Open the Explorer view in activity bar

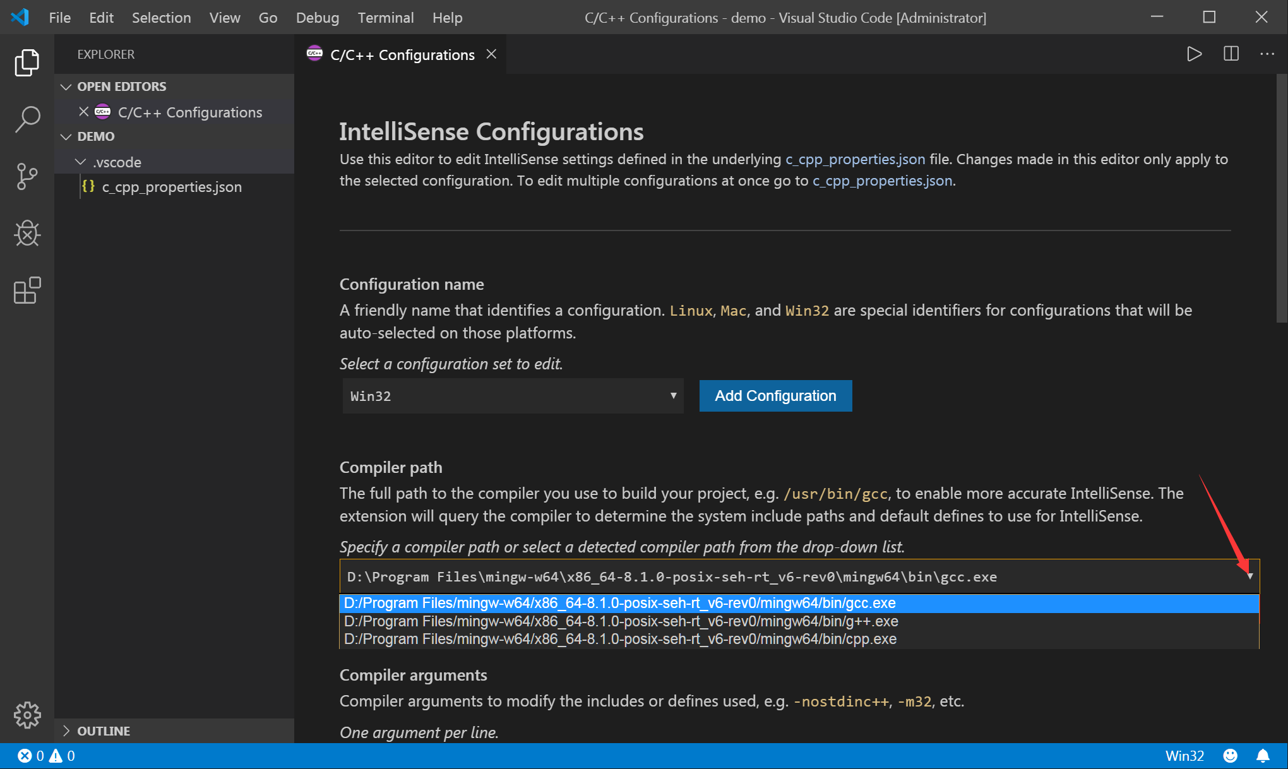27,63
